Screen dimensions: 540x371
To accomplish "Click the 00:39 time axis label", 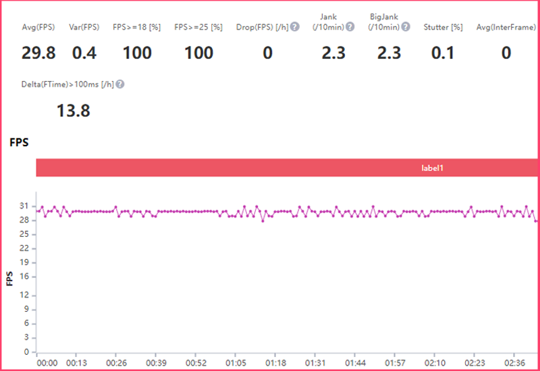I will tap(156, 363).
